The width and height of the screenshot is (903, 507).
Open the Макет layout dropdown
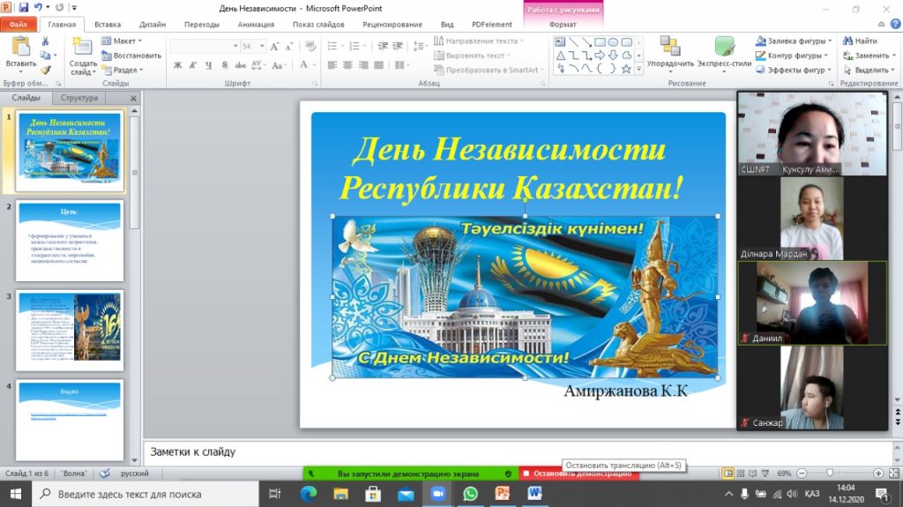[122, 41]
